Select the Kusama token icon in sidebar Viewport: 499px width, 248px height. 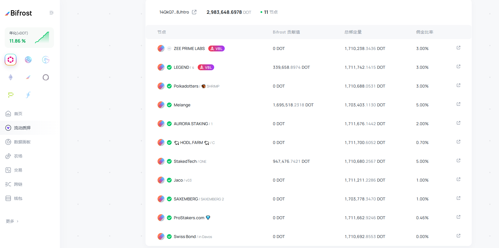click(x=28, y=60)
